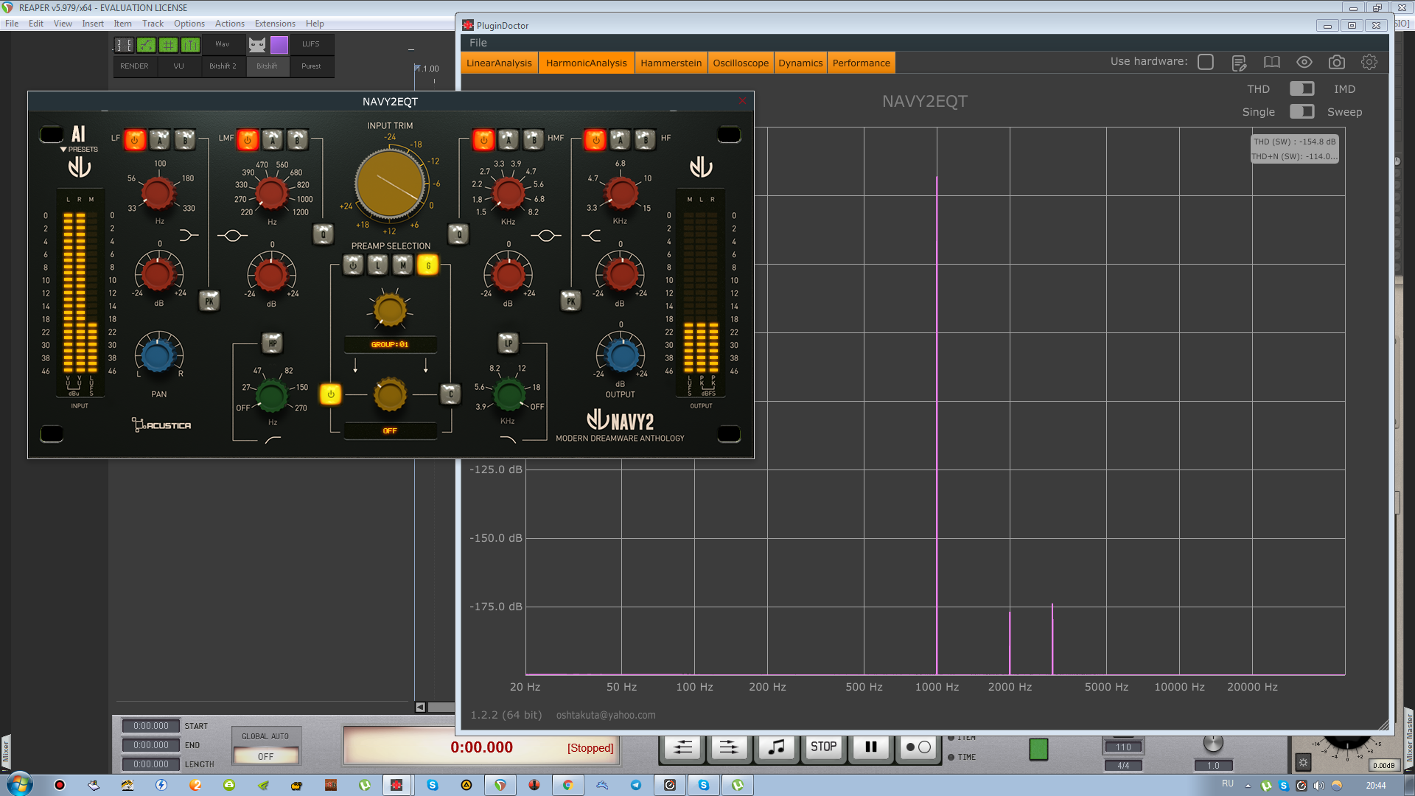Viewport: 1415px width, 796px height.
Task: Expand the NAVY2 PRESETS dropdown
Action: [79, 149]
